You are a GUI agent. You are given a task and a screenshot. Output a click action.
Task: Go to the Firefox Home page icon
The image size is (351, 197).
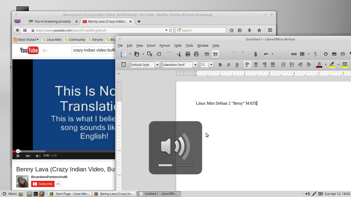click(x=259, y=30)
